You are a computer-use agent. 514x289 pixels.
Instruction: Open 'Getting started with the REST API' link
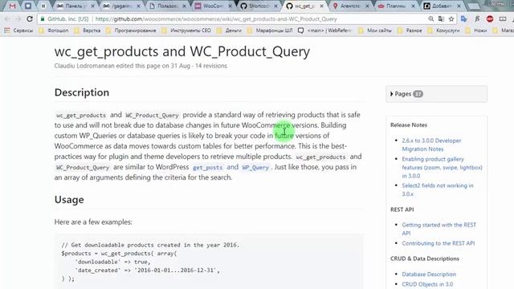point(439,229)
